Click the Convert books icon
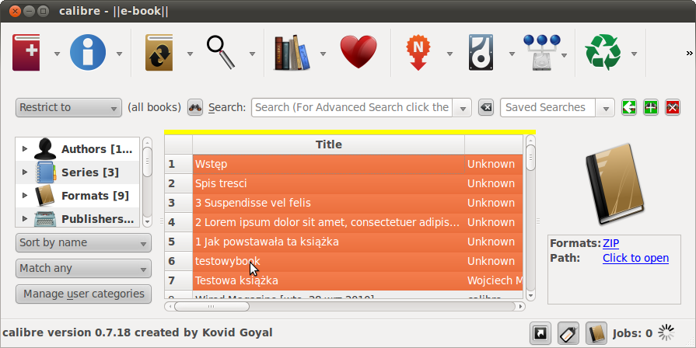696x348 pixels. click(159, 53)
